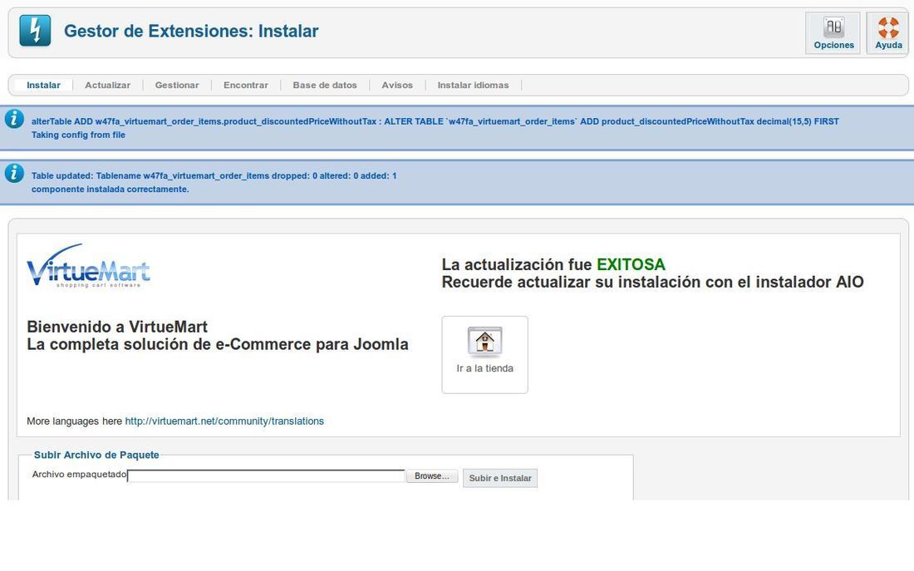Screen dimensions: 914x571
Task: Switch to the Actualizar tab
Action: coord(107,85)
